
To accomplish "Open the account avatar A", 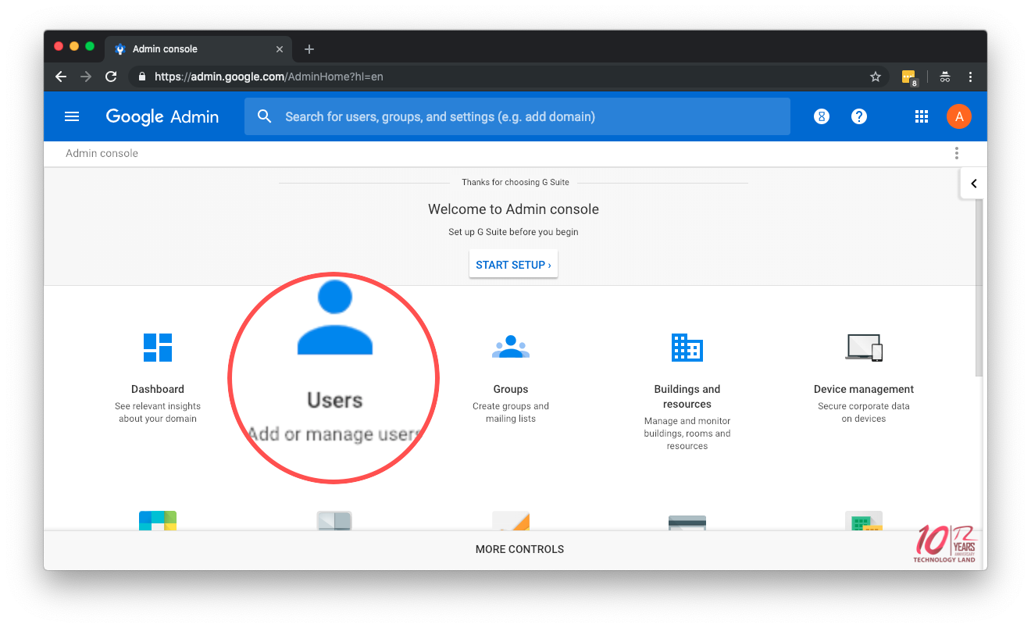I will [959, 116].
